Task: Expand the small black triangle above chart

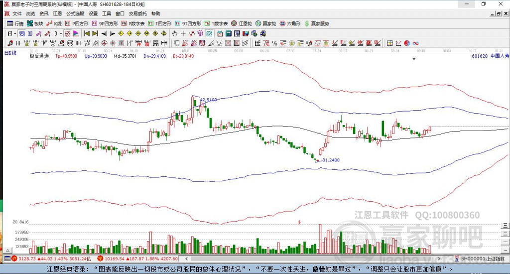Action: pos(414,59)
